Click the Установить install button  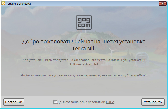(153, 102)
